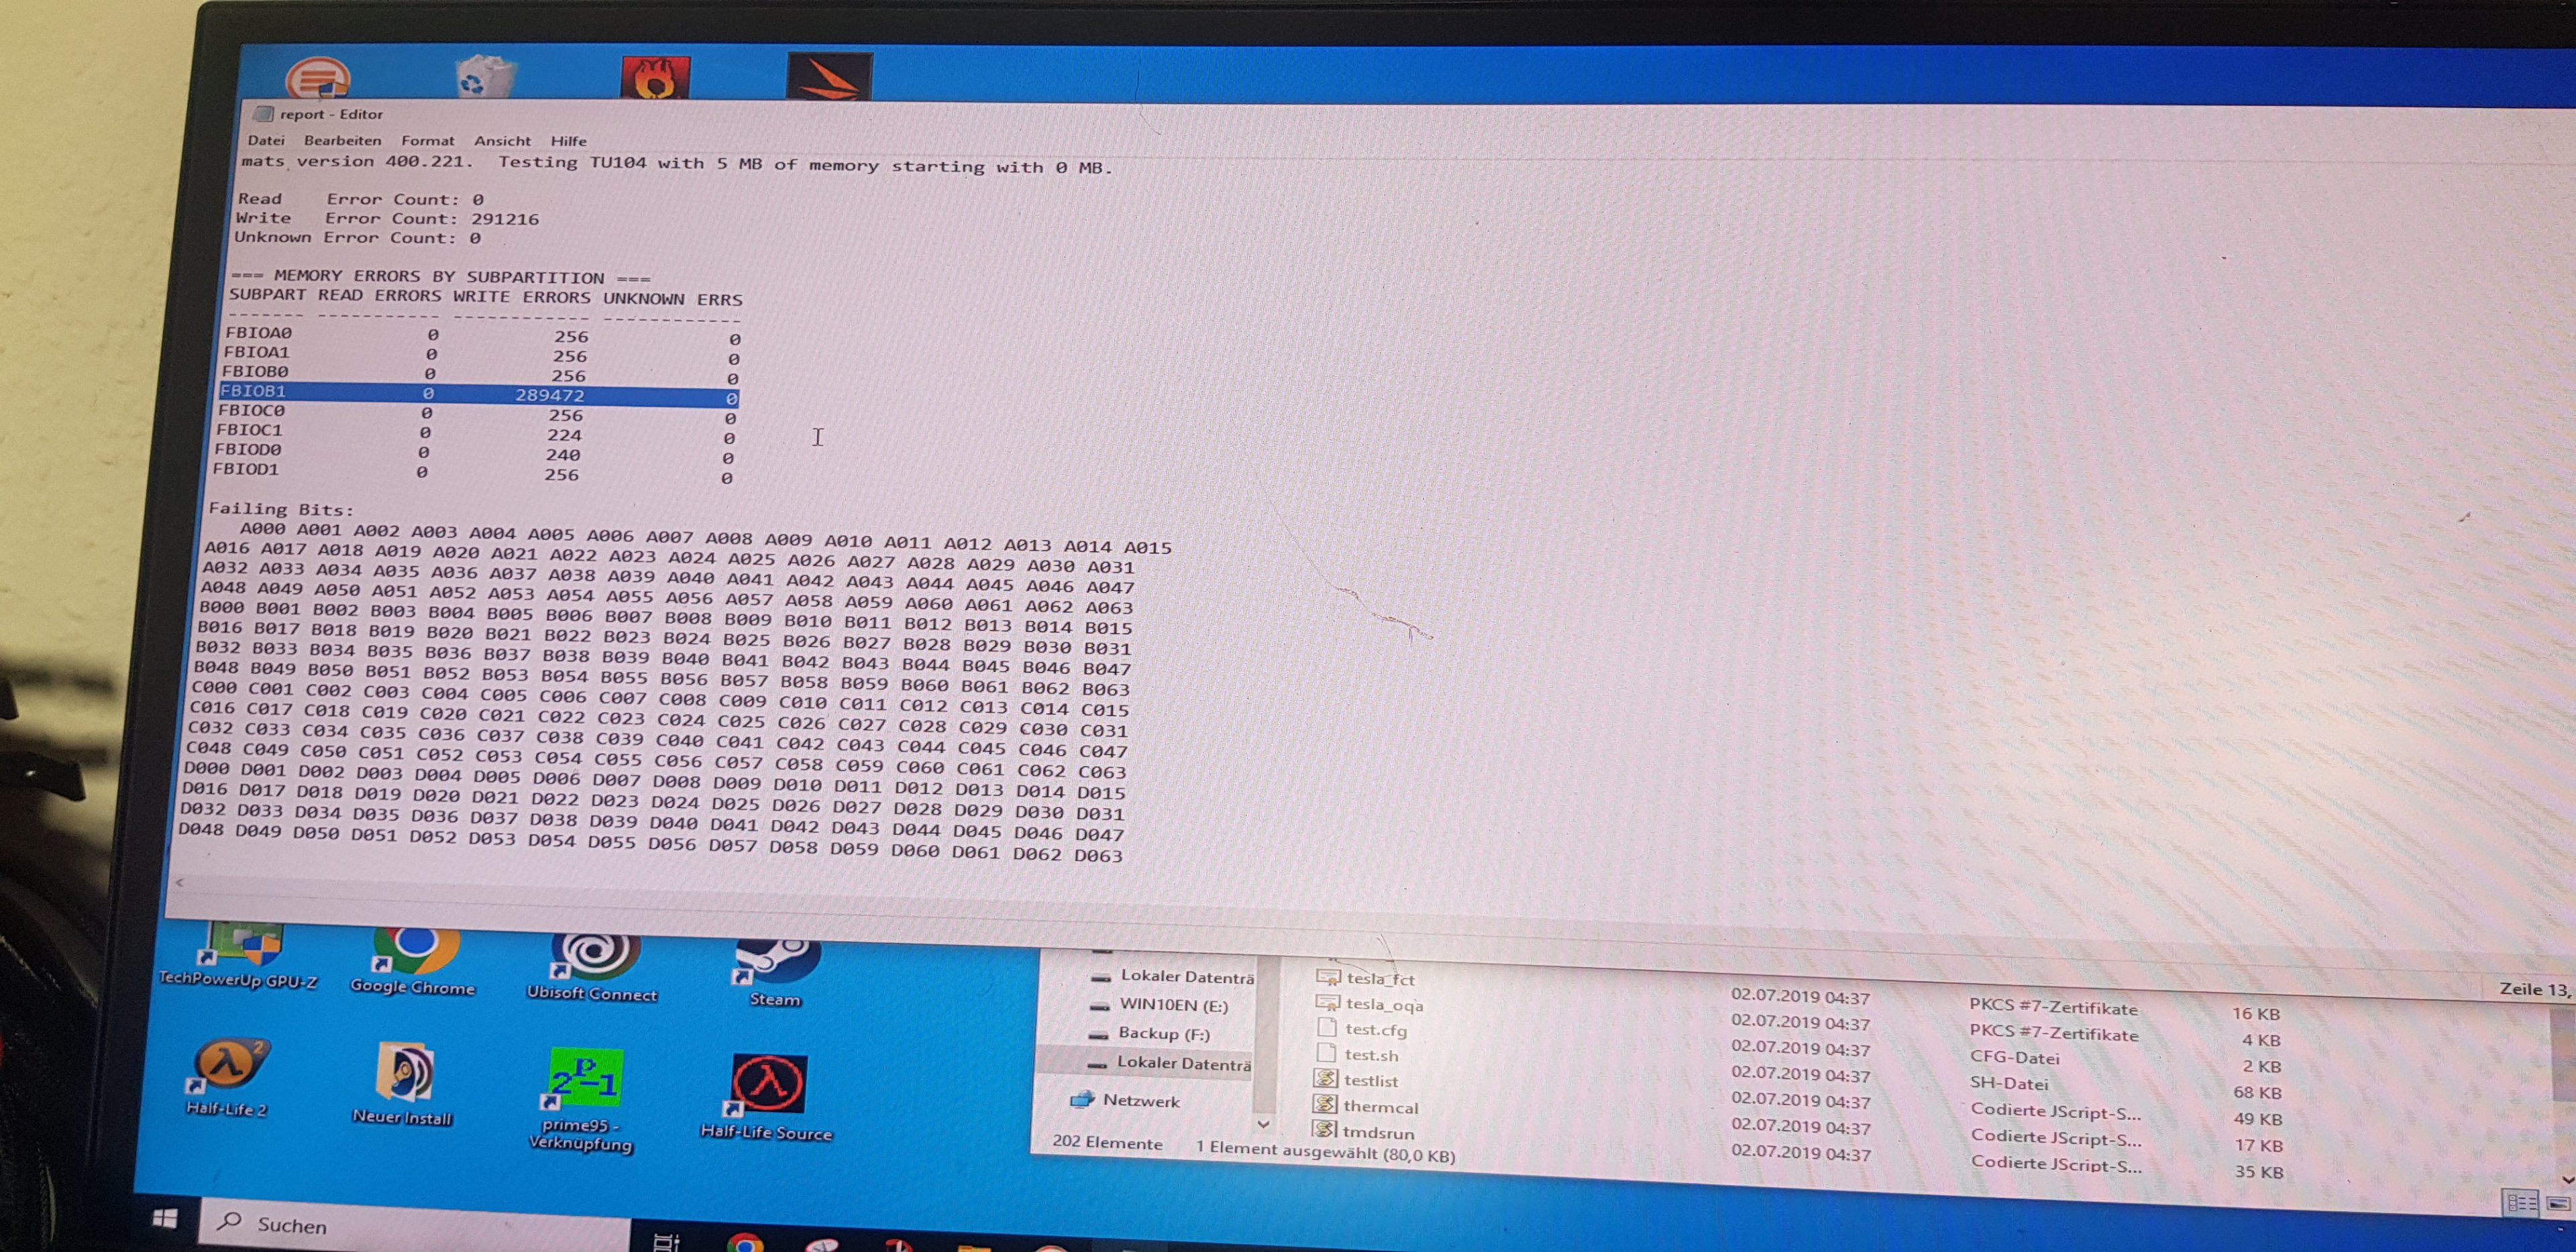This screenshot has width=2576, height=1252.
Task: Switch Explorer to details view icon
Action: coord(2521,1203)
